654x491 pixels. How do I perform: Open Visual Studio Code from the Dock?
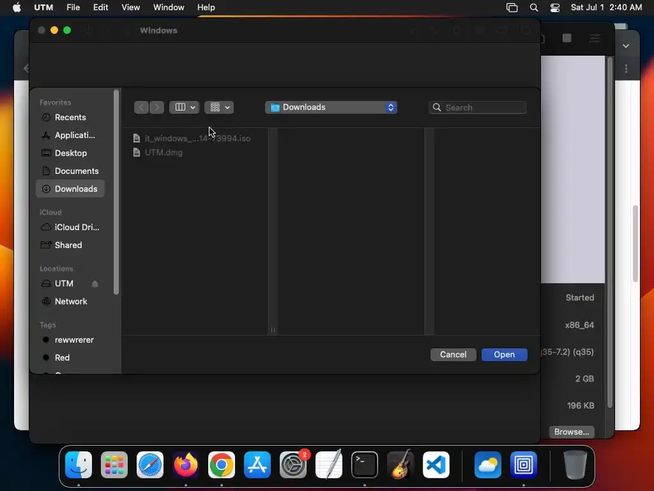coord(436,465)
